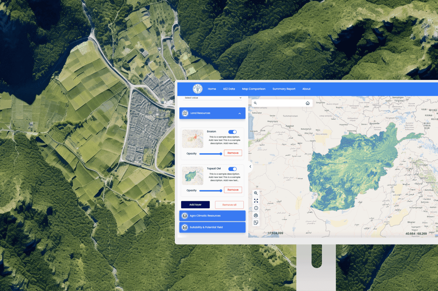Click the map home extent icon
438x291 pixels.
308,103
